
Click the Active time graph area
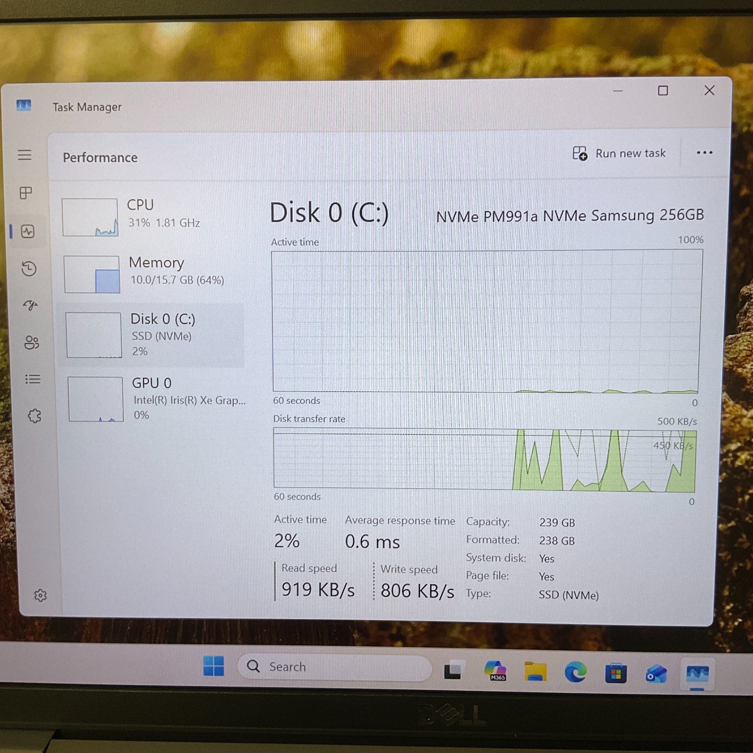tap(486, 321)
